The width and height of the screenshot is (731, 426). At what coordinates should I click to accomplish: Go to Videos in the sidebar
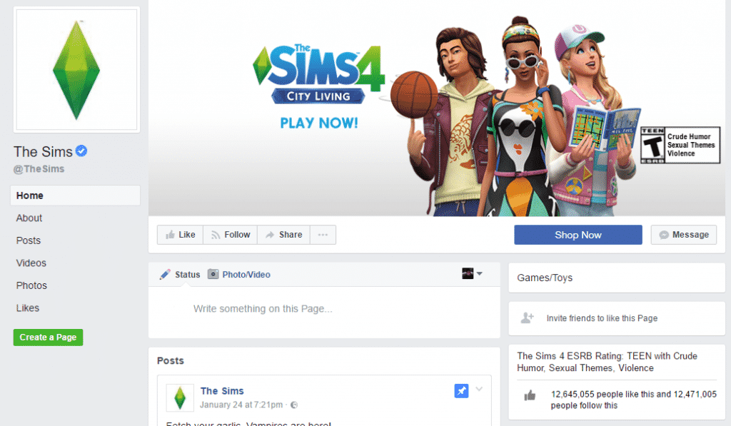click(x=31, y=263)
